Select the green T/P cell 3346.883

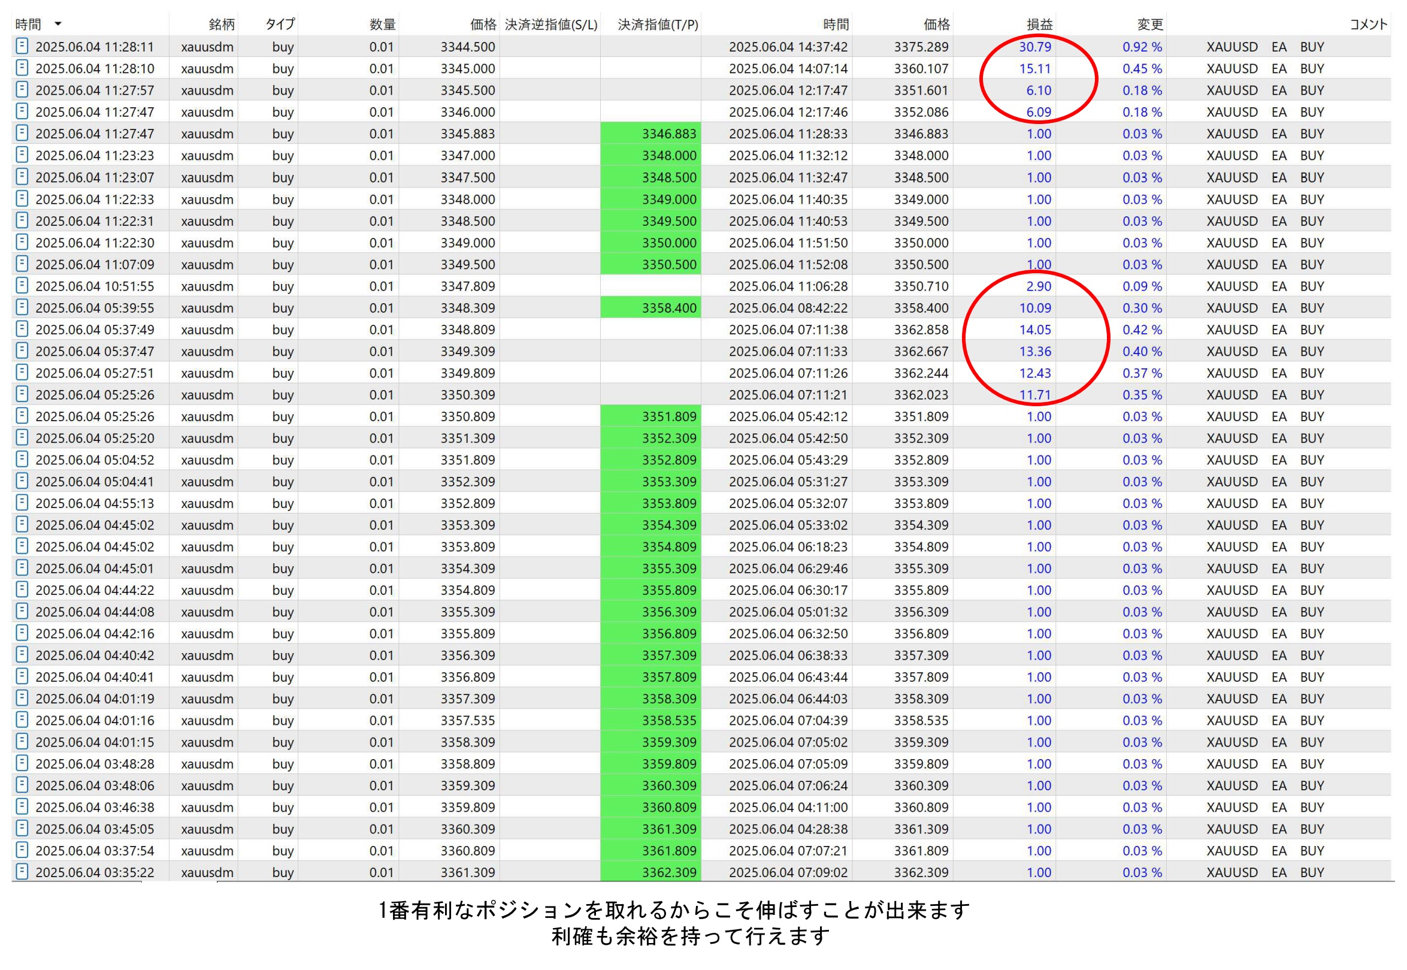pos(668,134)
